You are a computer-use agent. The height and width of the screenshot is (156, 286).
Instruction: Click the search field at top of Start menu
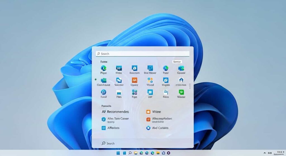coord(143,54)
